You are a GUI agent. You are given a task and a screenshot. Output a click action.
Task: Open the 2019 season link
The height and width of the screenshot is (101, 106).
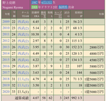(x=6, y=85)
